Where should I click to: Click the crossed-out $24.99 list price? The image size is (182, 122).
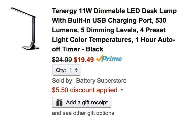(62, 59)
